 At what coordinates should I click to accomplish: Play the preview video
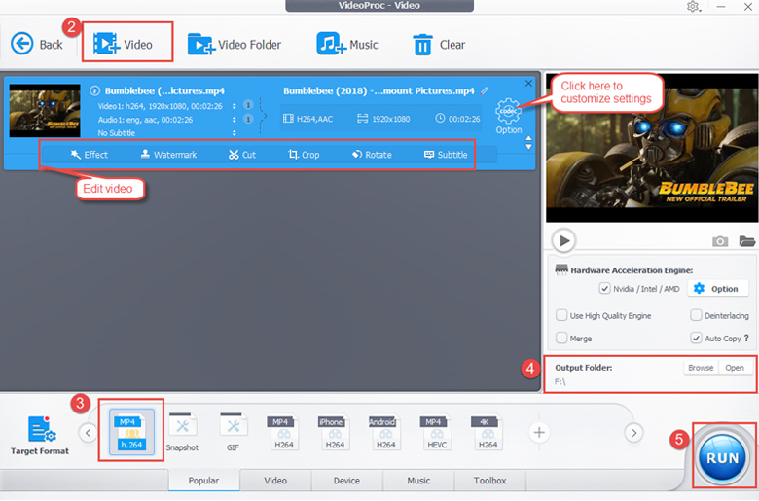coord(564,240)
